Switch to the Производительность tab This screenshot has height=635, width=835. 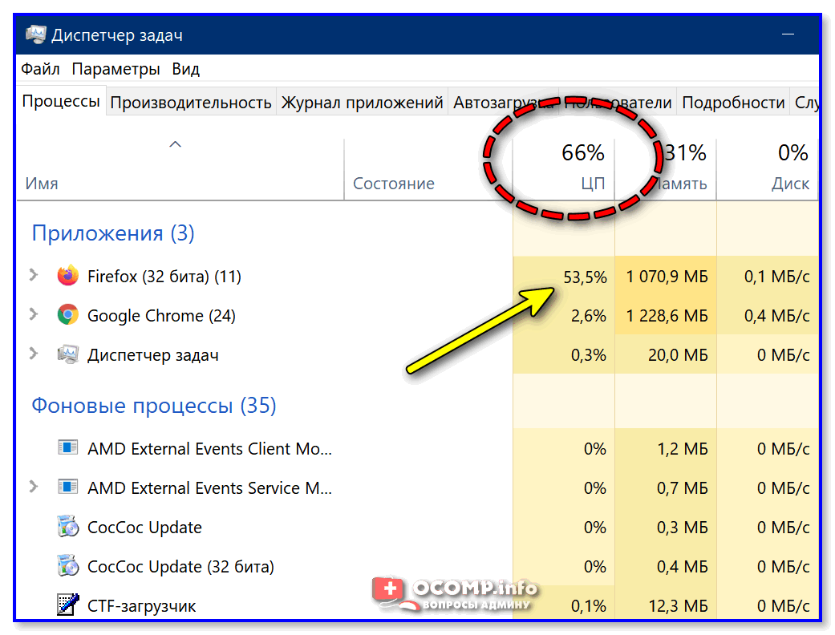[x=191, y=103]
